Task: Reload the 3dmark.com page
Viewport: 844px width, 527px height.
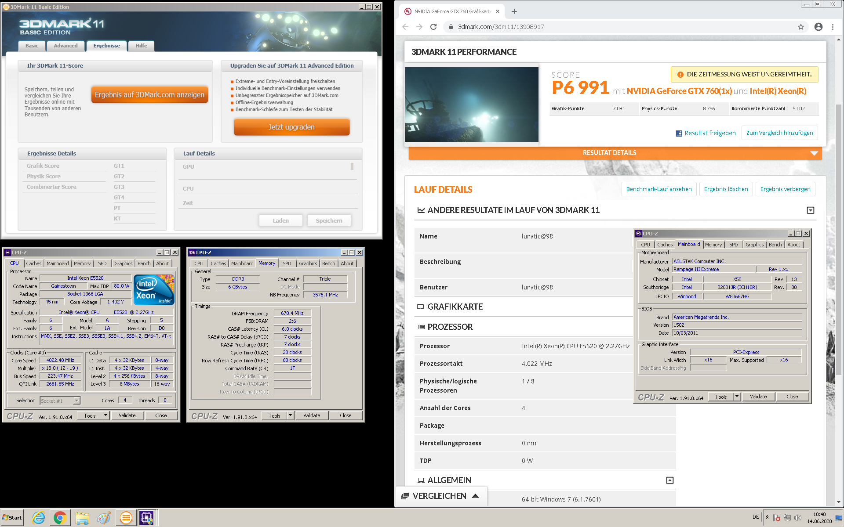Action: pos(433,27)
